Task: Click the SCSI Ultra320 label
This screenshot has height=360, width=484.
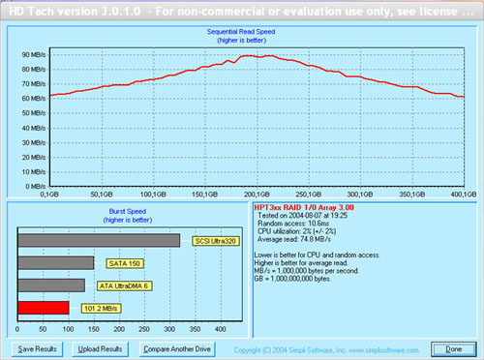Action: [216, 241]
